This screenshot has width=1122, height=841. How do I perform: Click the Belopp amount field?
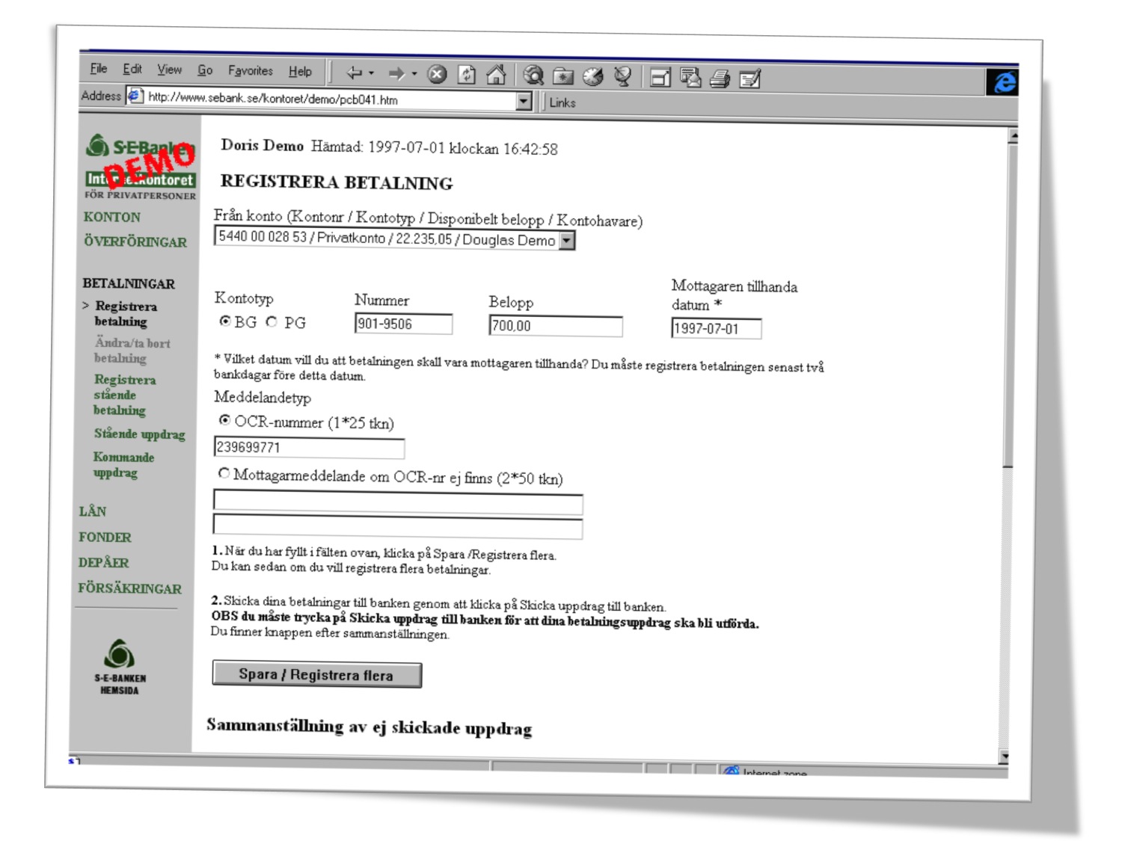click(556, 326)
